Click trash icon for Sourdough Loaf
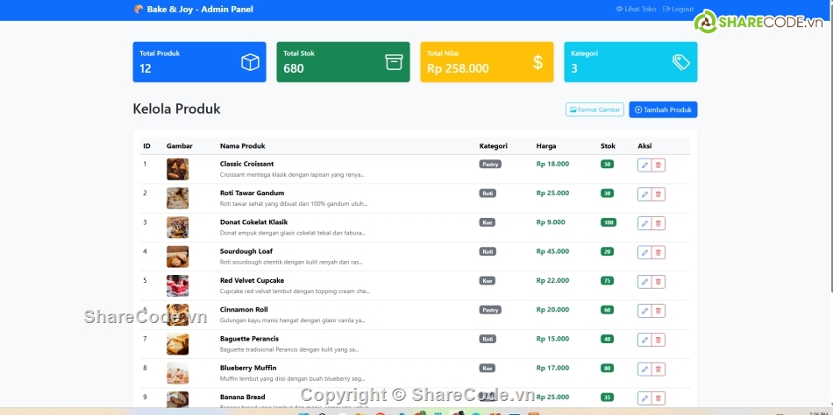Image resolution: width=833 pixels, height=415 pixels. 659,253
